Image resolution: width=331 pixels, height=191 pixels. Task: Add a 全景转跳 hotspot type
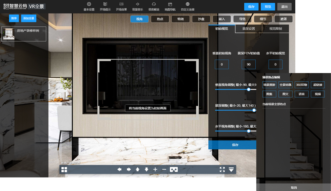(x=285, y=85)
